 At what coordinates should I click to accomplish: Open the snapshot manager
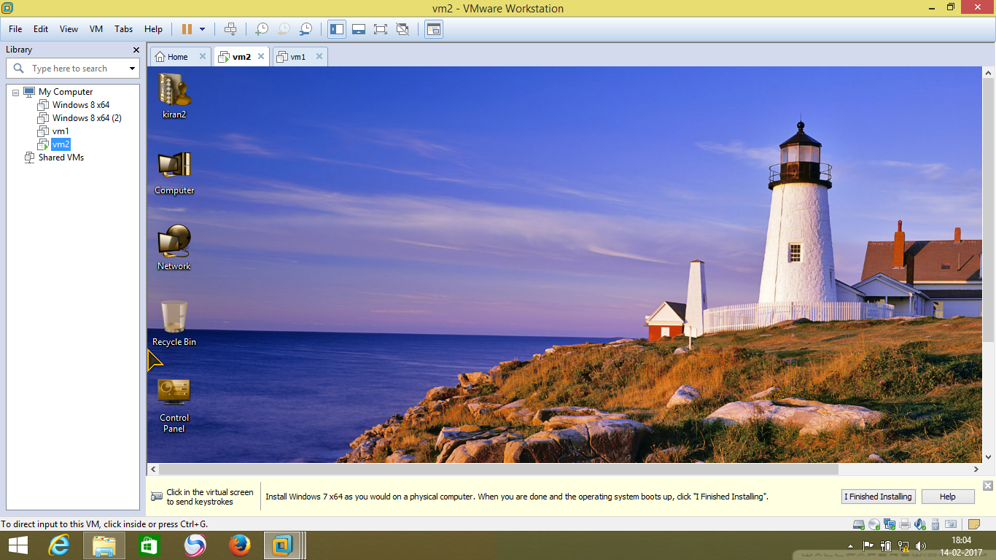coord(306,29)
